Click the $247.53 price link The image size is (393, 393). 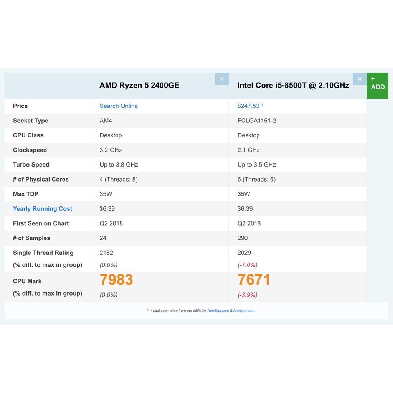(x=249, y=106)
